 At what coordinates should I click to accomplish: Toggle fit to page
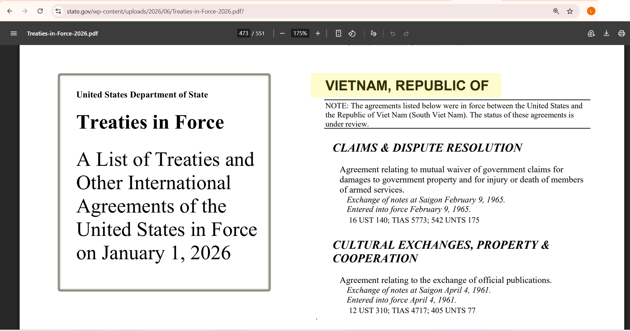point(338,33)
